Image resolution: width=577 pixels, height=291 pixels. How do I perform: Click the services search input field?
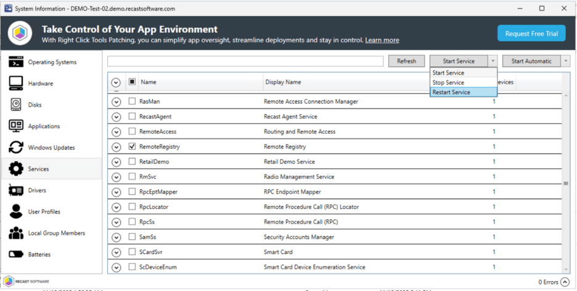(245, 61)
